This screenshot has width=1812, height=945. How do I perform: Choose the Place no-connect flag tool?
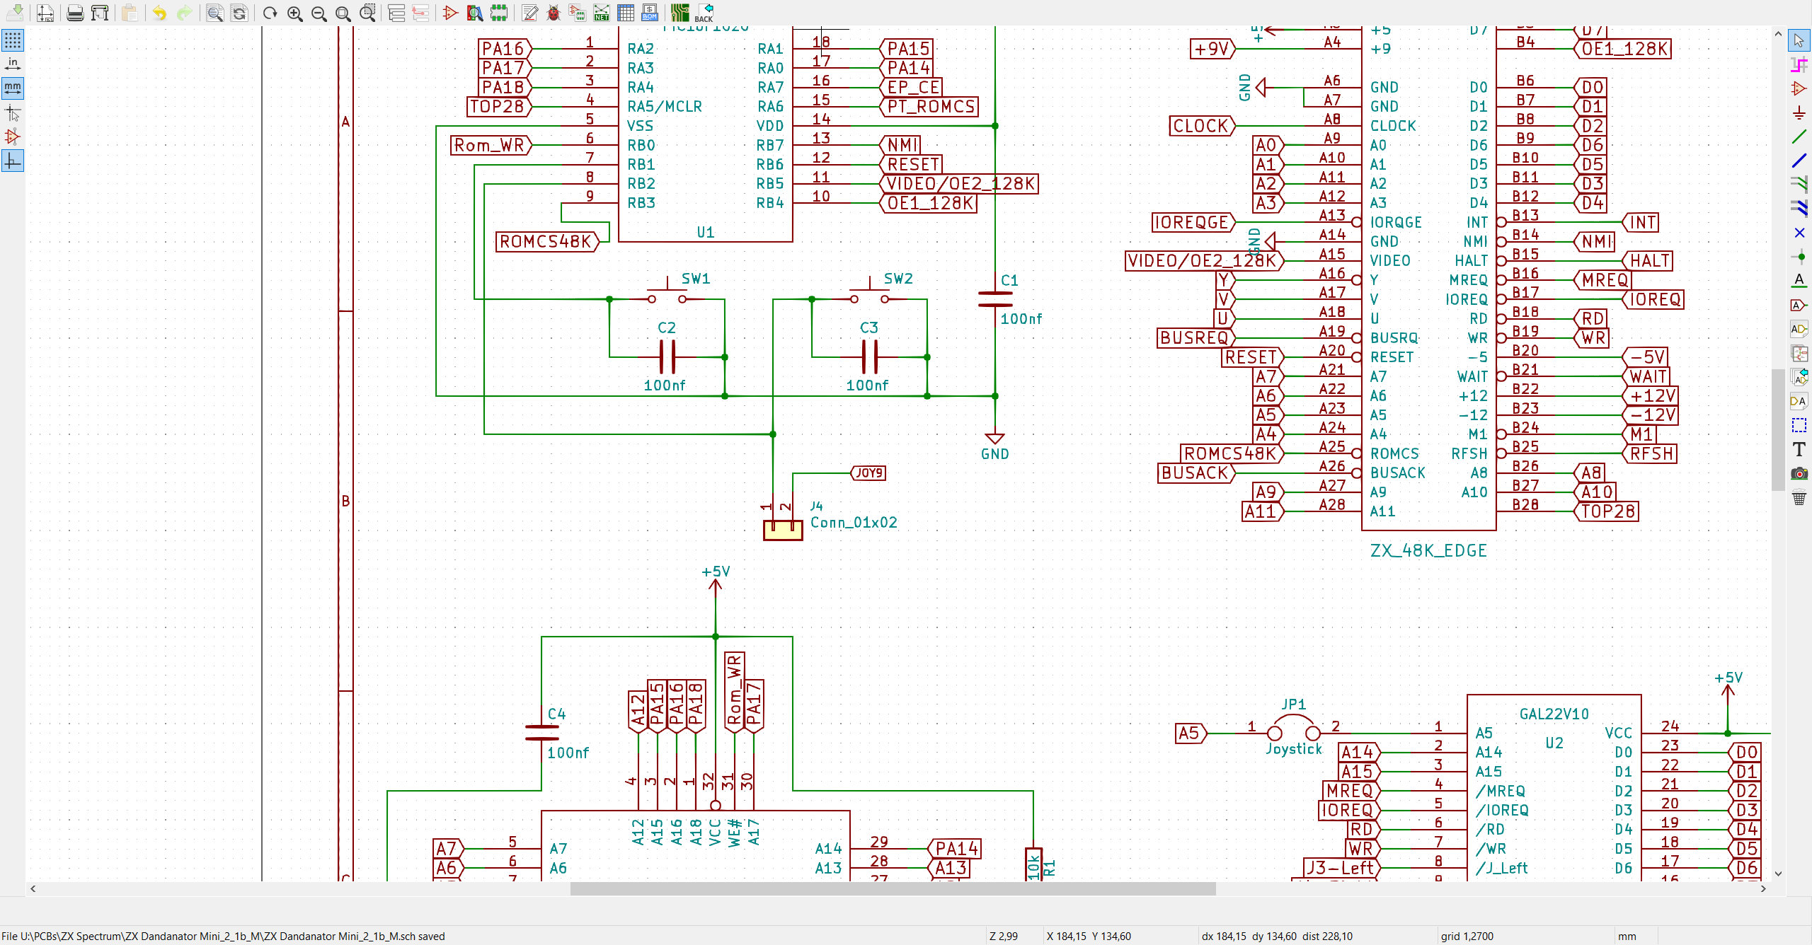click(x=1799, y=233)
